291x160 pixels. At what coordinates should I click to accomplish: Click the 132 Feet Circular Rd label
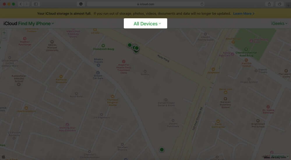pyautogui.click(x=197, y=118)
